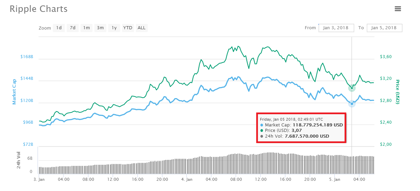Click the Price (USD) axis label
This screenshot has width=420, height=191.
pyautogui.click(x=397, y=92)
